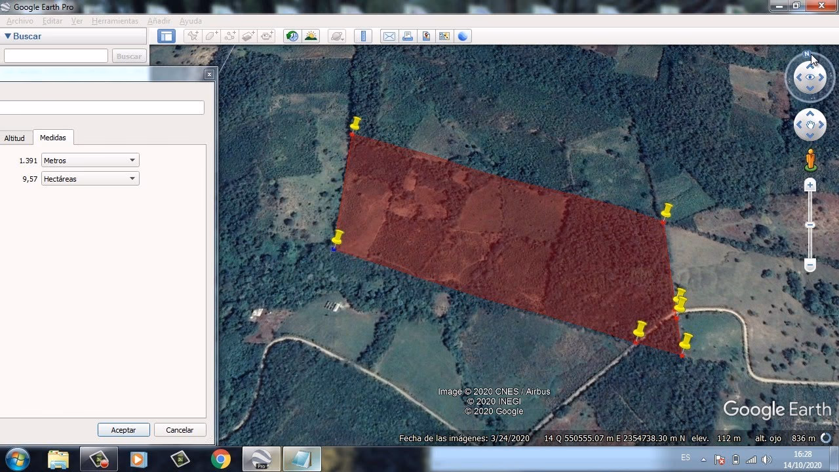Click the ES language indicator
Viewport: 839px width, 472px height.
[686, 458]
